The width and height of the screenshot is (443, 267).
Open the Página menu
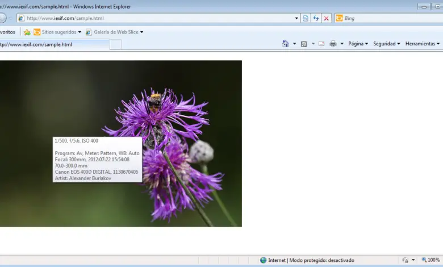(x=358, y=44)
